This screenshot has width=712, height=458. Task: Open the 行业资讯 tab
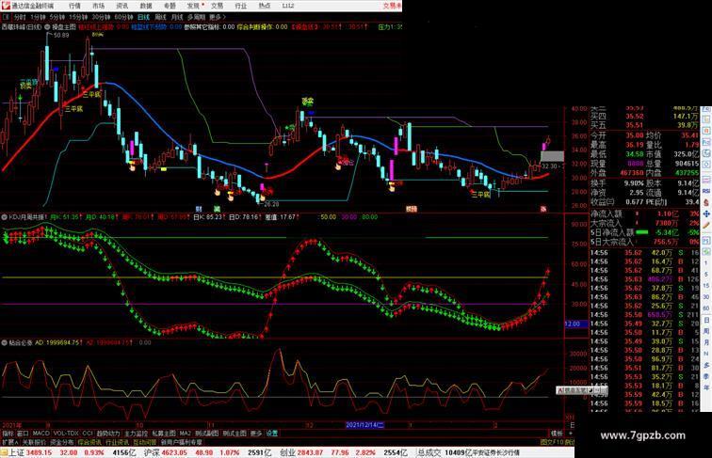(117, 442)
